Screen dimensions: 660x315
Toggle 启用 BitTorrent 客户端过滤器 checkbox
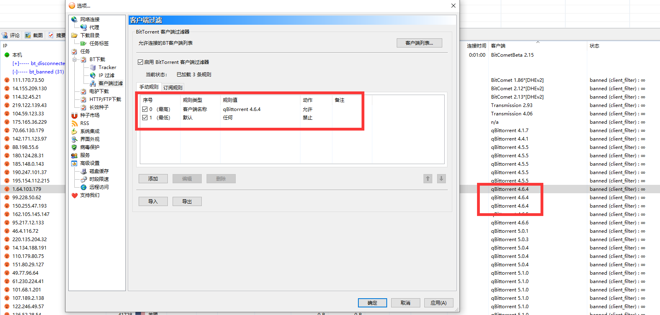pyautogui.click(x=140, y=62)
